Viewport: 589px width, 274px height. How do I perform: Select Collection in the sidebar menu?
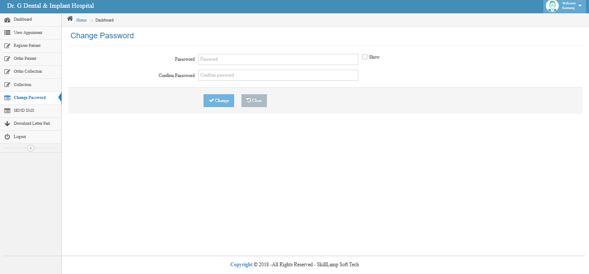[22, 85]
